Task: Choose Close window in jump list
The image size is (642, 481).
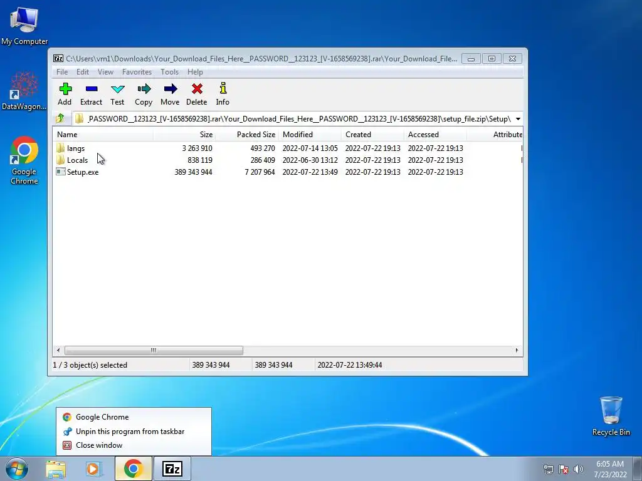Action: coord(134,445)
